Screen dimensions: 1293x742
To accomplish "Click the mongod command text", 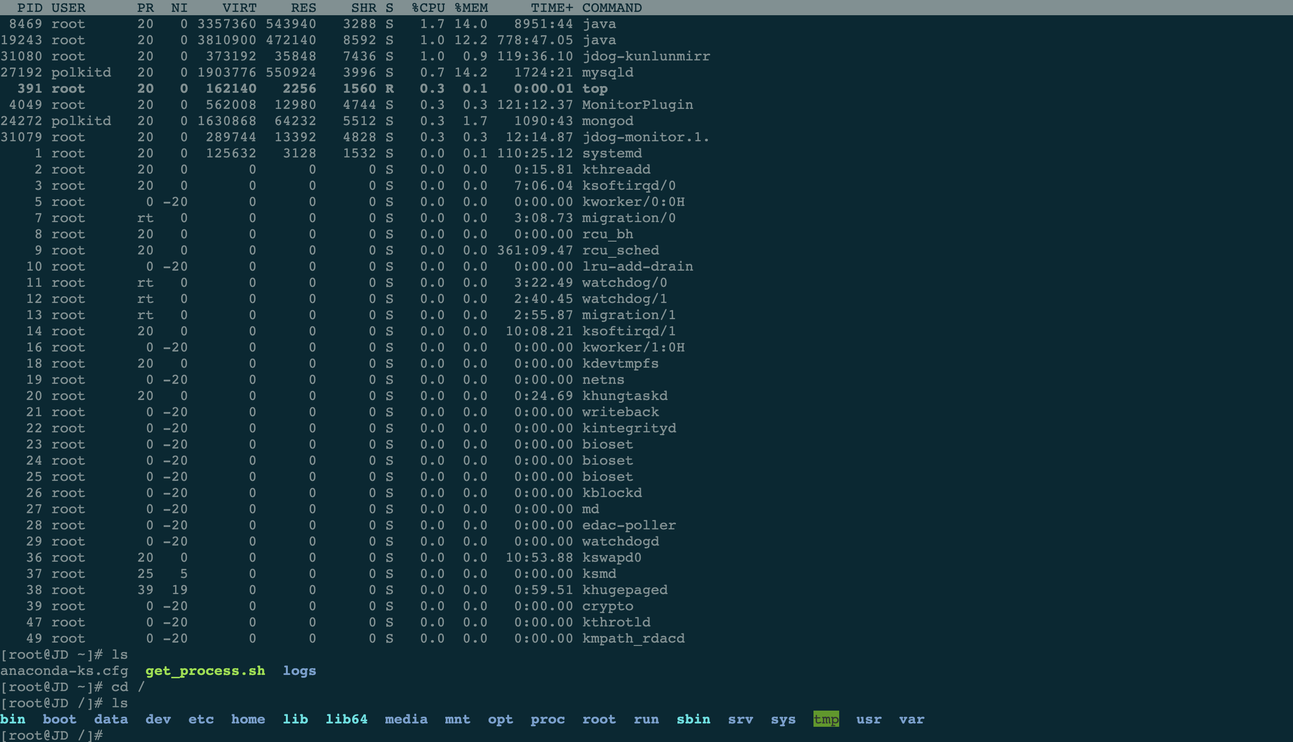I will (607, 121).
